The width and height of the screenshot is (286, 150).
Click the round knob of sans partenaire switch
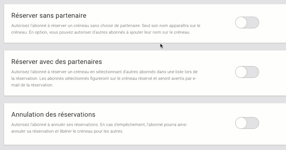pos(241,23)
